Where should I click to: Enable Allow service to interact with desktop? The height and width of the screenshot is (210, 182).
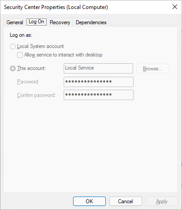point(20,55)
